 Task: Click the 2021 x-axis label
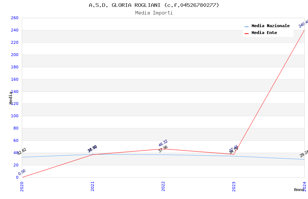[92, 186]
